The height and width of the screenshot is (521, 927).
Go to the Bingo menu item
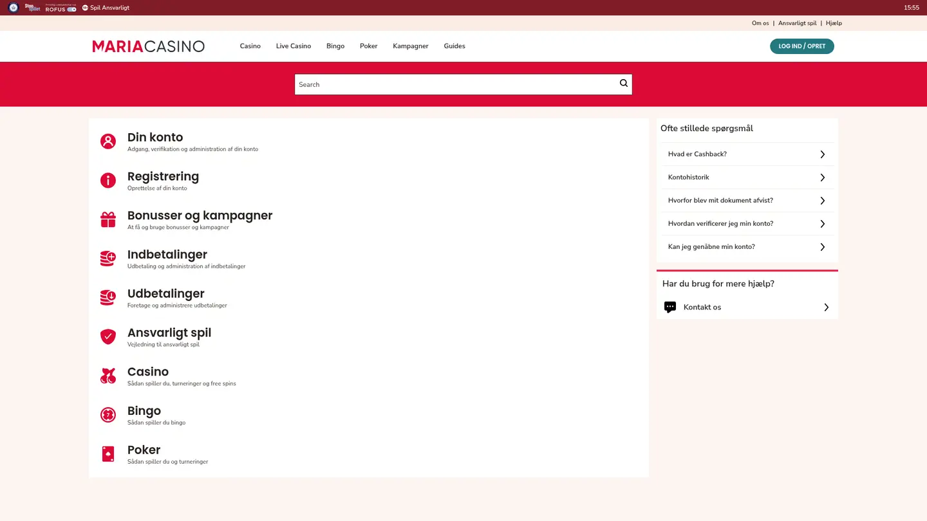click(x=335, y=46)
